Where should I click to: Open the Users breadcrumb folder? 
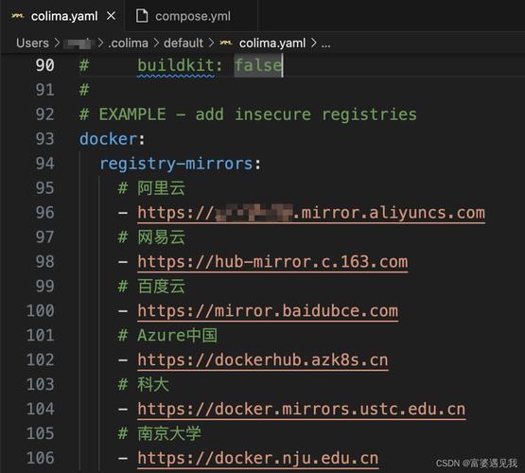32,43
